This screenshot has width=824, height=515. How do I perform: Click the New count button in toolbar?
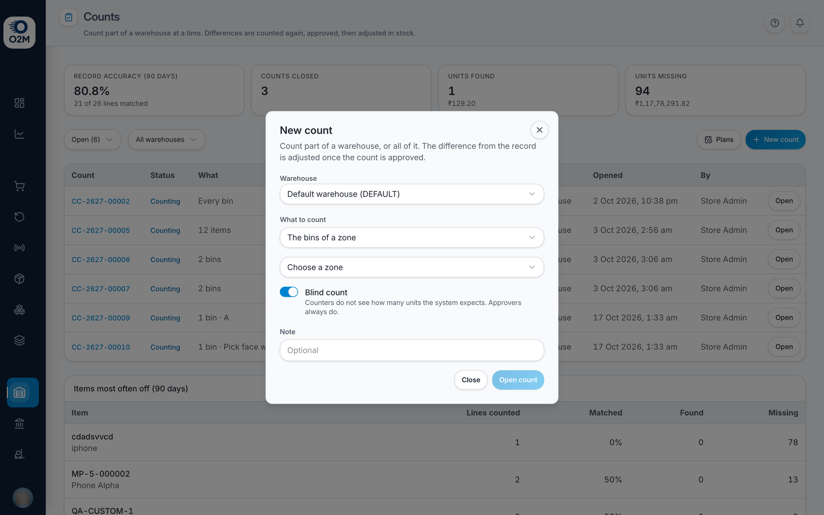coord(776,139)
